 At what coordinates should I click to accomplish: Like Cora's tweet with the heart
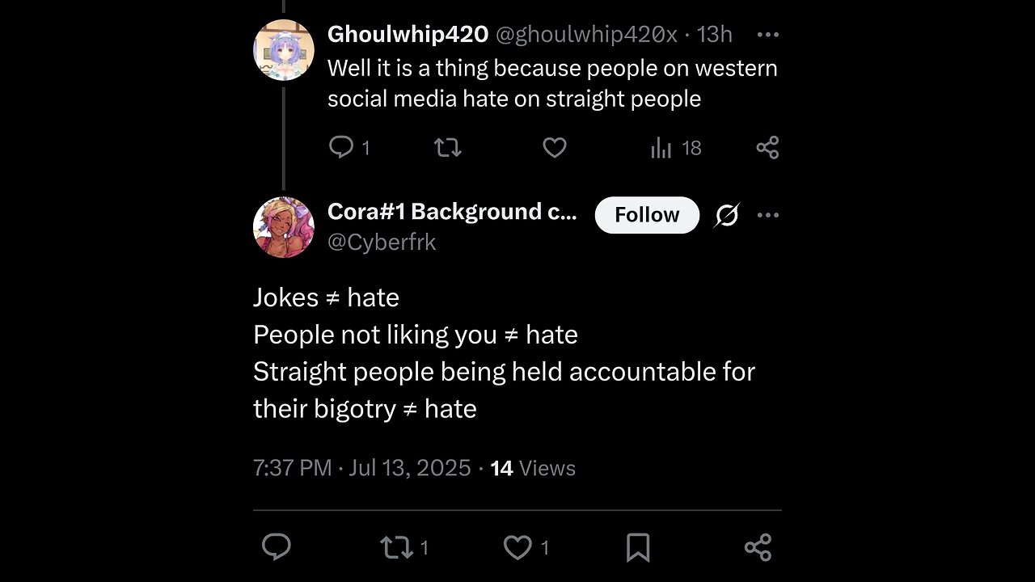[x=517, y=547]
